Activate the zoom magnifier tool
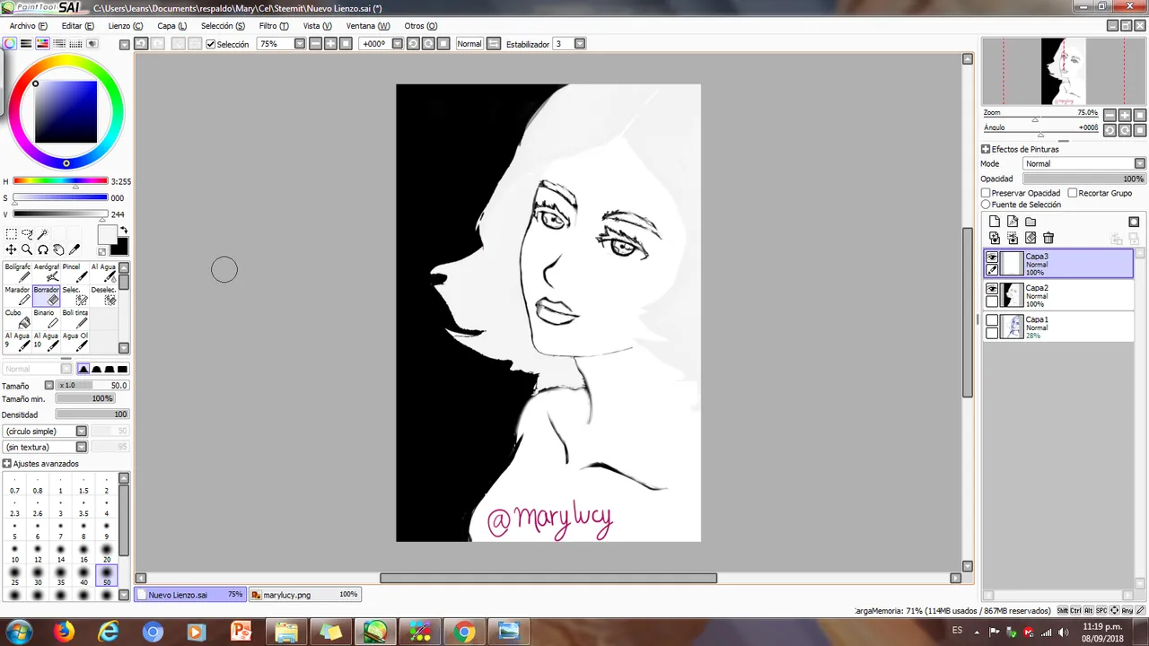 (27, 250)
